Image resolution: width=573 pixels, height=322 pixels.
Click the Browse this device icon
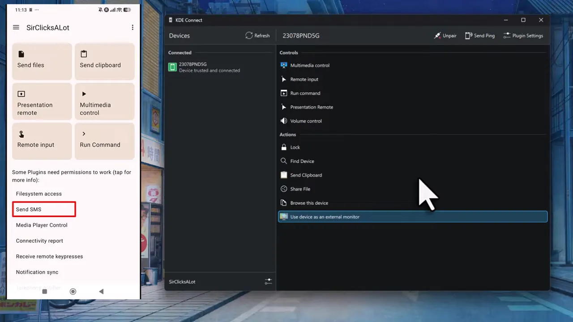pos(284,203)
